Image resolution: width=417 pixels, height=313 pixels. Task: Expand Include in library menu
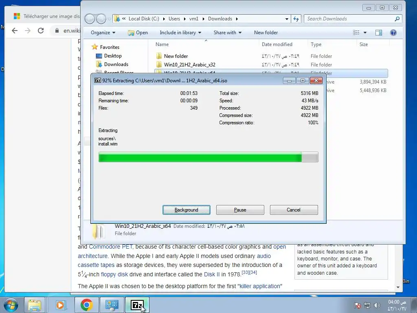click(x=180, y=33)
